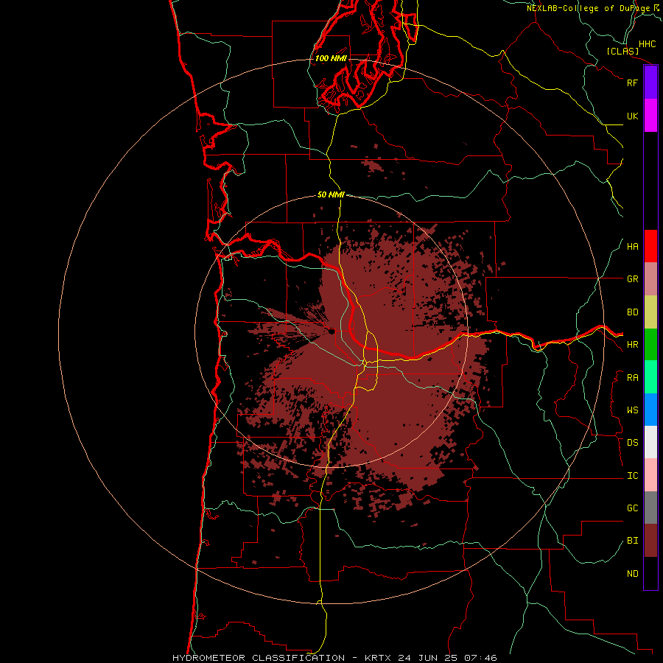Screen dimensions: 663x663
Task: Click the 100 NMI range ring label
Action: click(331, 58)
